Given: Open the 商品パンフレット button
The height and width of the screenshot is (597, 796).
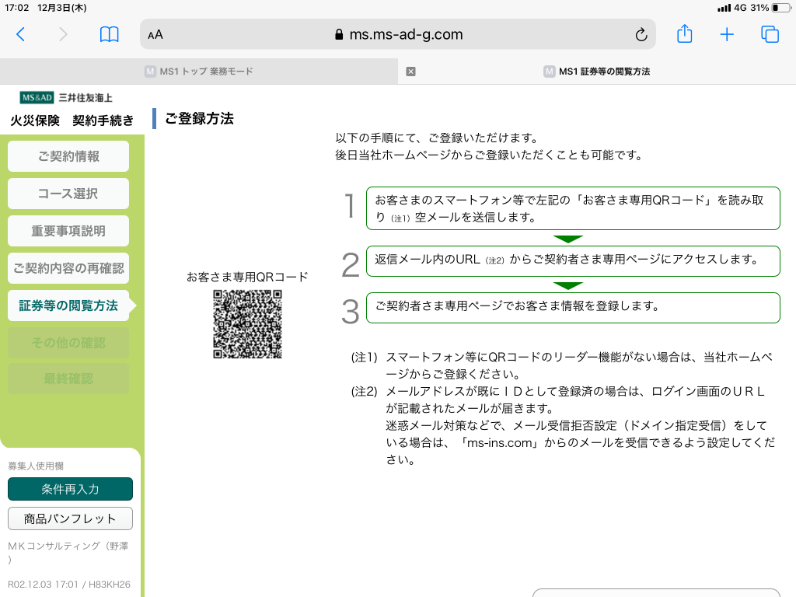Looking at the screenshot, I should (70, 518).
